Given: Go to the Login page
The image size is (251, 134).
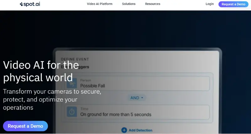Looking at the screenshot, I should [x=210, y=4].
